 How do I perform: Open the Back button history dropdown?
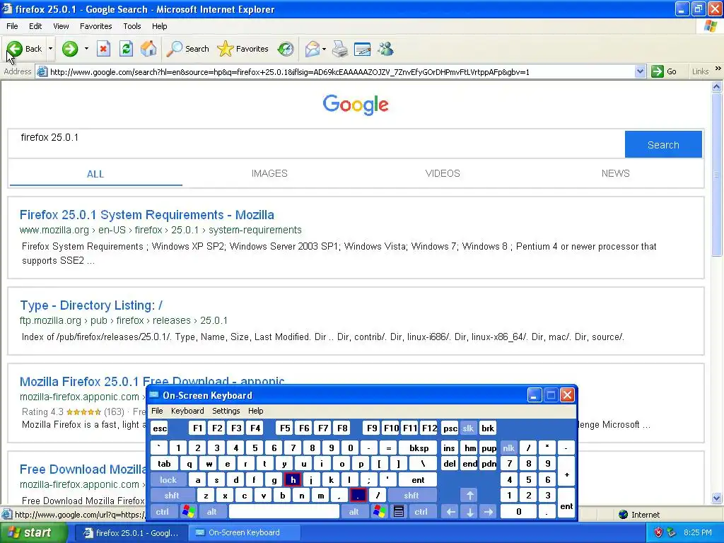pos(50,49)
